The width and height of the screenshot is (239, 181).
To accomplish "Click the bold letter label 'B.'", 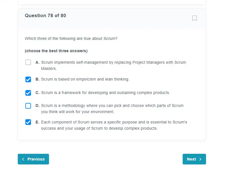I will click(37, 79).
